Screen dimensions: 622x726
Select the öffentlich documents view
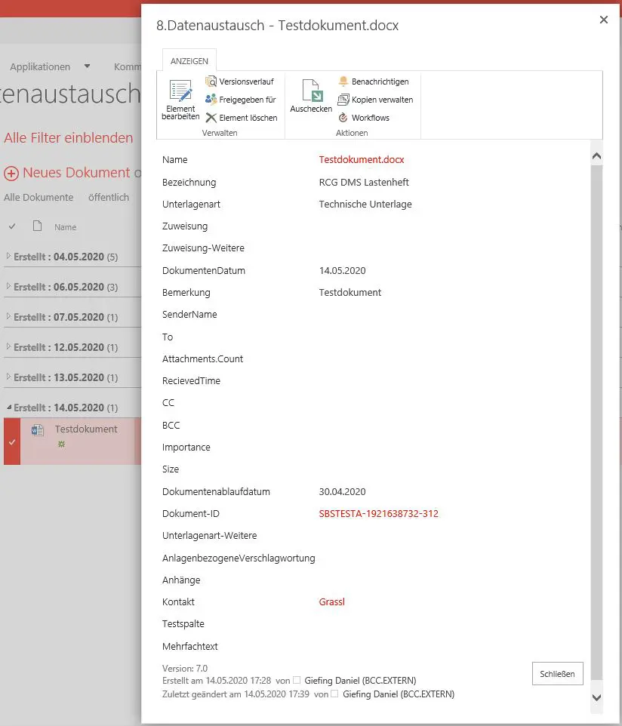pos(108,197)
